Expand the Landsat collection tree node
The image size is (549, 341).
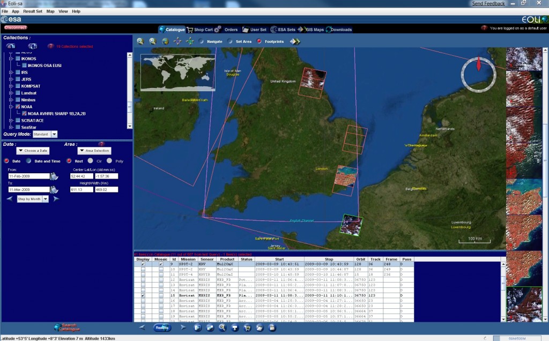(10, 93)
